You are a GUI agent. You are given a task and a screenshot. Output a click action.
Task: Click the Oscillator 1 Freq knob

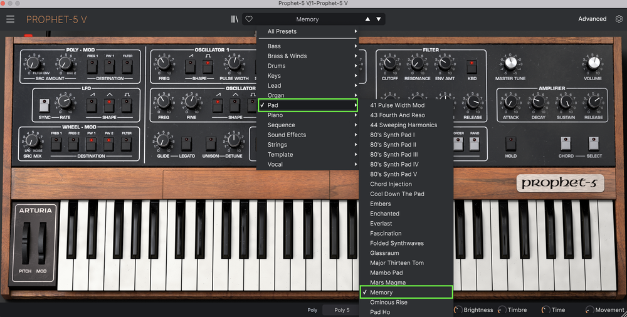click(164, 63)
